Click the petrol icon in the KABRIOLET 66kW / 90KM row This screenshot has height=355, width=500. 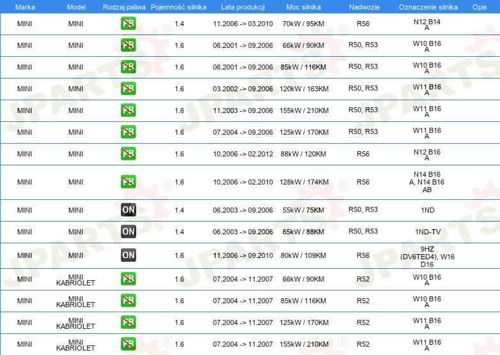pyautogui.click(x=128, y=278)
